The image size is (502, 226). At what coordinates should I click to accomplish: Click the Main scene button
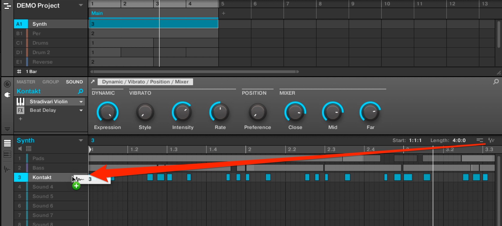(97, 13)
